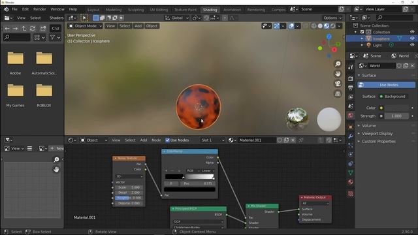Image resolution: width=418 pixels, height=235 pixels.
Task: Toggle visibility eye for Icosphere
Action: pyautogui.click(x=412, y=39)
